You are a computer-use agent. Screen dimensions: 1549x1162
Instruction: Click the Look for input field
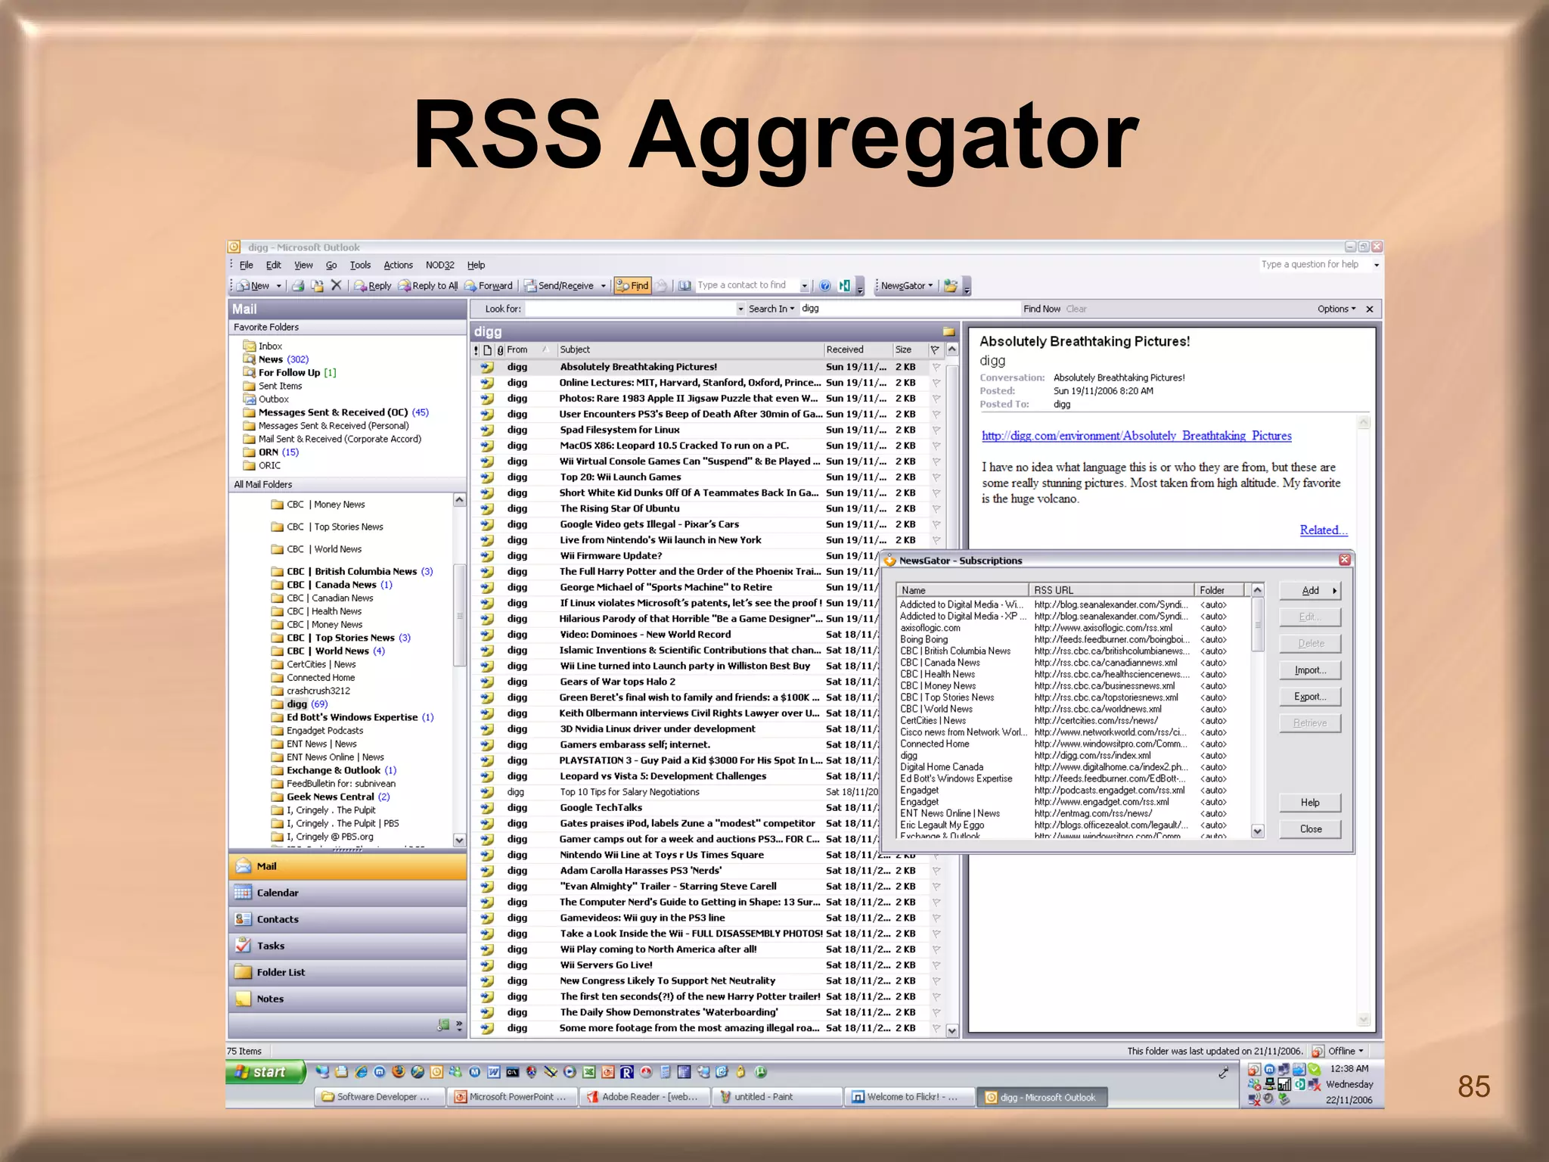coord(631,309)
